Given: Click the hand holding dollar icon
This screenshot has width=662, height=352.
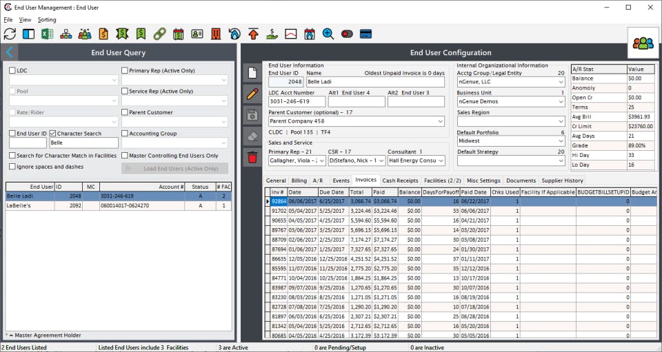Looking at the screenshot, I should coord(272,34).
